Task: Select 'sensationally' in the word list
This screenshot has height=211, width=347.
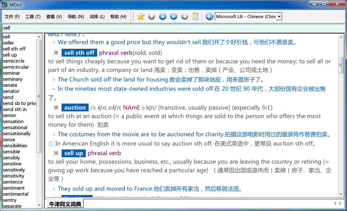Action: (17, 133)
